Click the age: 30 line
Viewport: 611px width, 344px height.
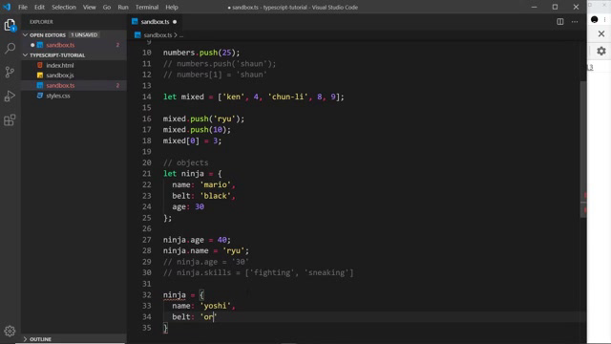tap(188, 206)
